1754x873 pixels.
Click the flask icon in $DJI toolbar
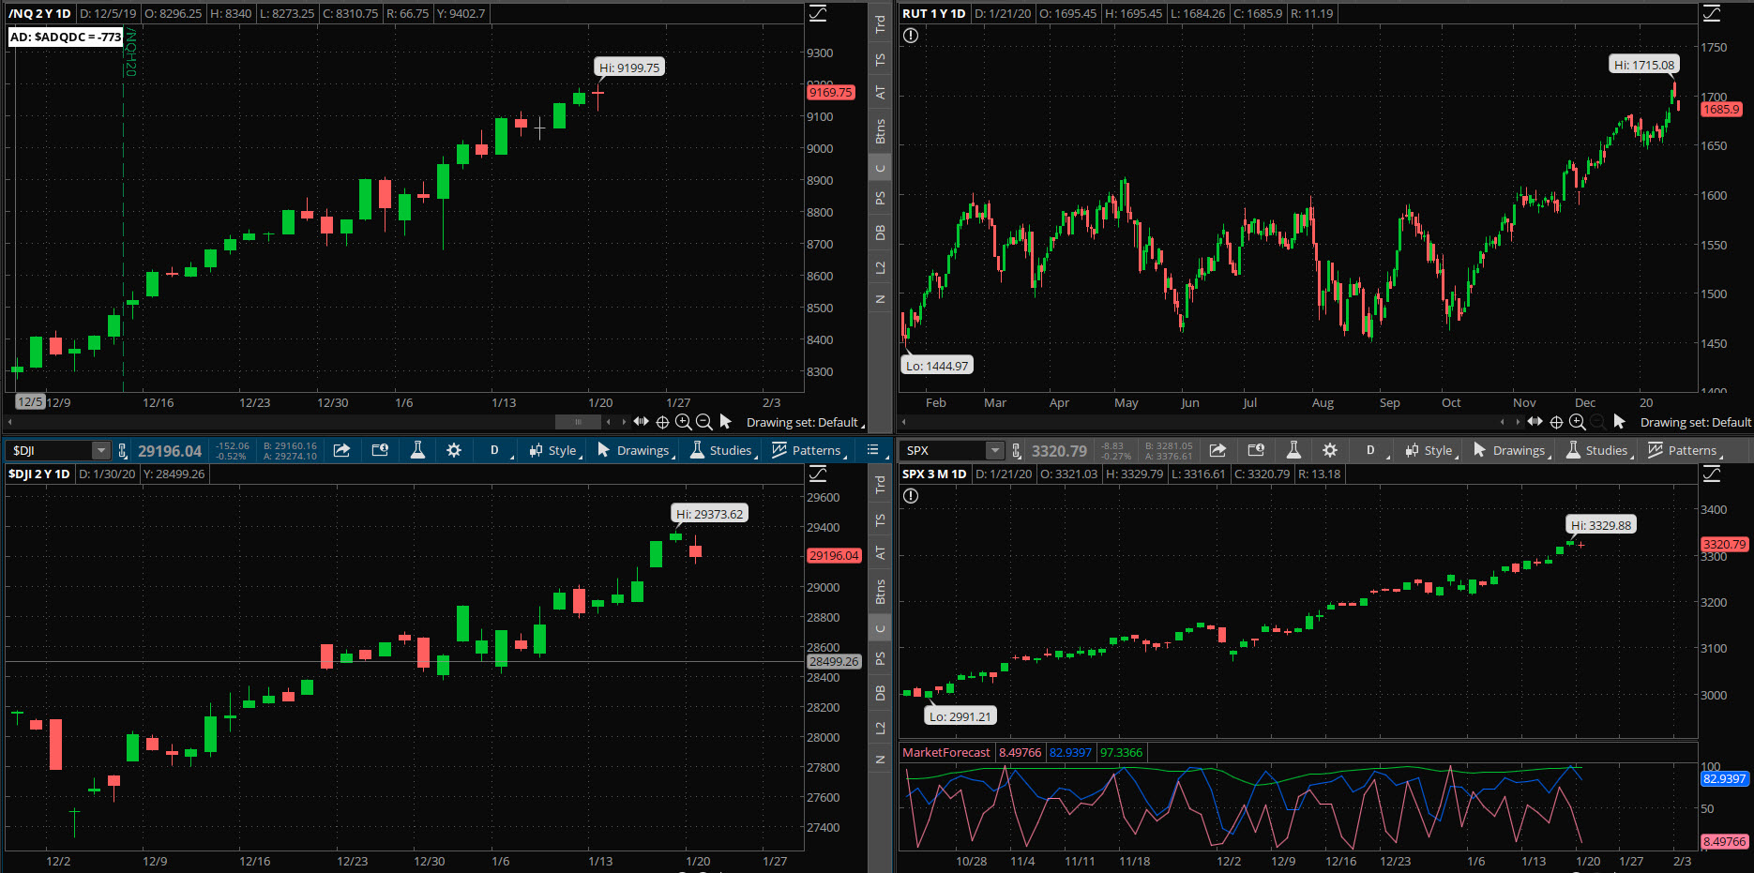click(x=417, y=450)
